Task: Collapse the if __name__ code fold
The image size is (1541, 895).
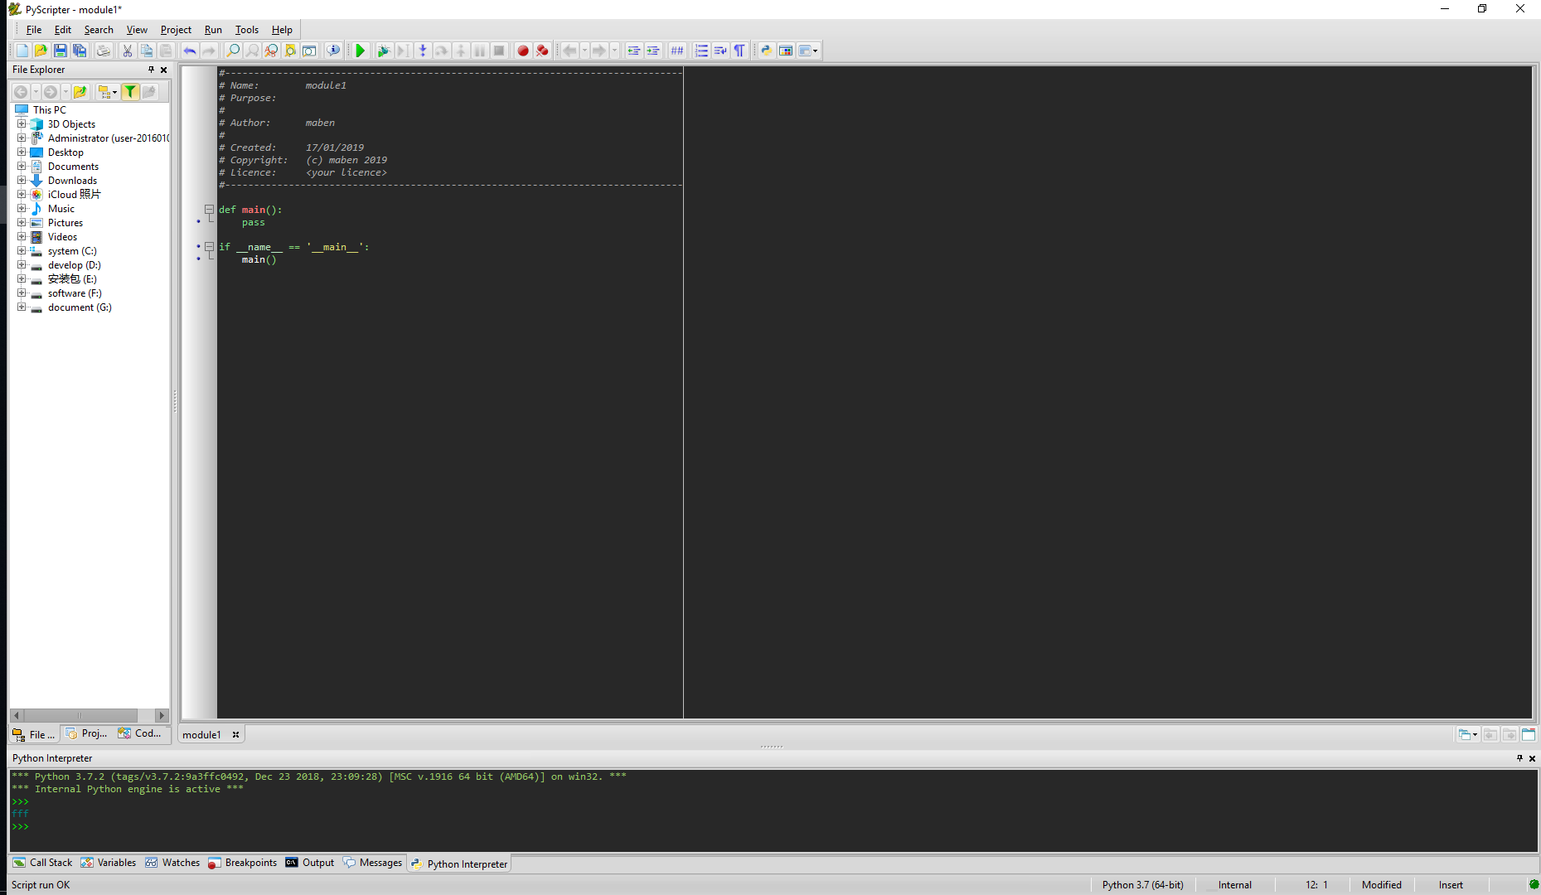Action: click(x=210, y=247)
